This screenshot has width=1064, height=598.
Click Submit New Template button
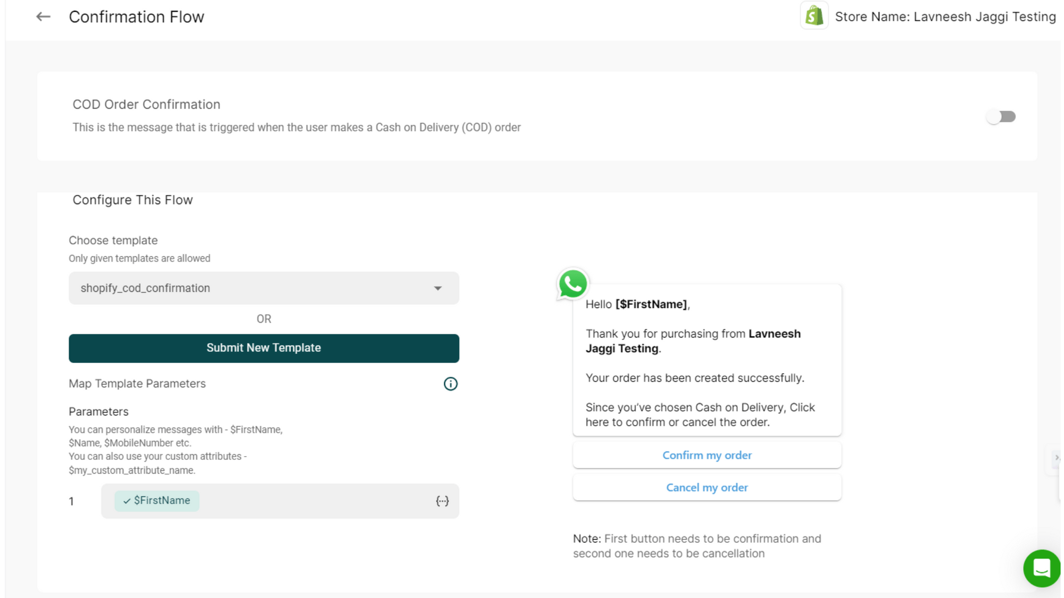[x=264, y=348]
